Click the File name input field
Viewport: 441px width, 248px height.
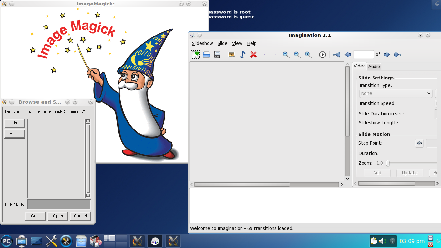pyautogui.click(x=59, y=204)
